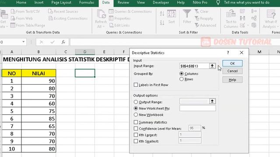The height and width of the screenshot is (157, 280).
Task: Click the Input Range field
Action: point(194,66)
